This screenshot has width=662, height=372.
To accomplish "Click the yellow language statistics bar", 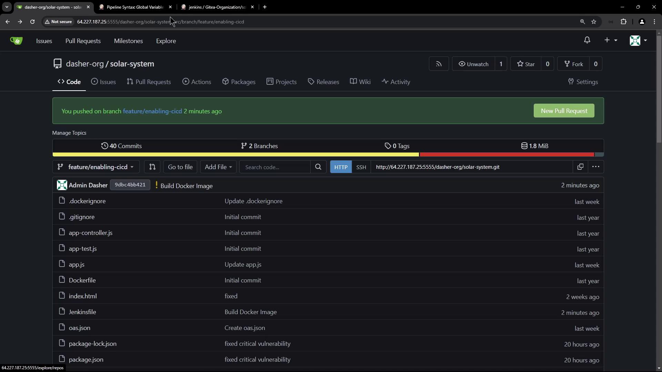I will pos(235,155).
